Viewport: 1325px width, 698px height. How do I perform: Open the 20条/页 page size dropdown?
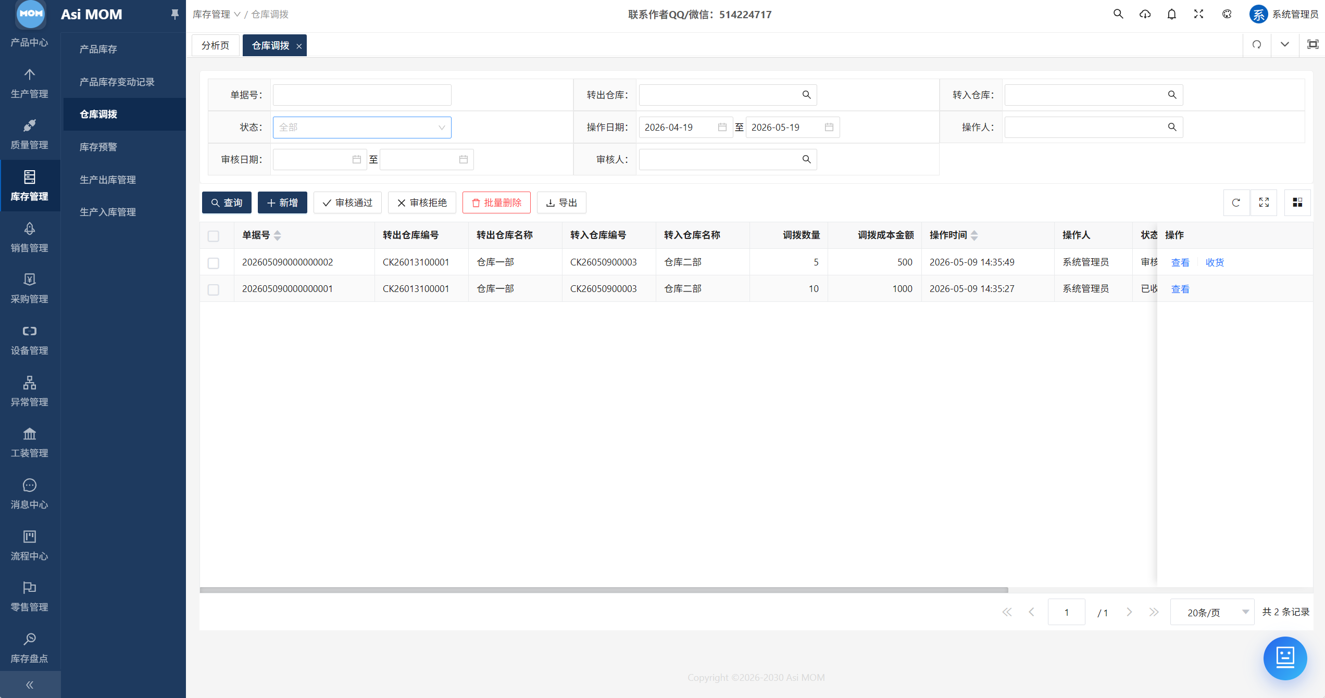(1212, 612)
